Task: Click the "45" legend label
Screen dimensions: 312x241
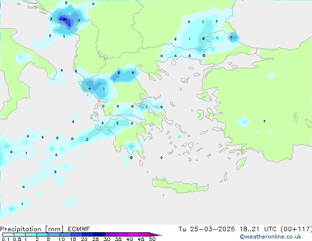Action: click(141, 239)
